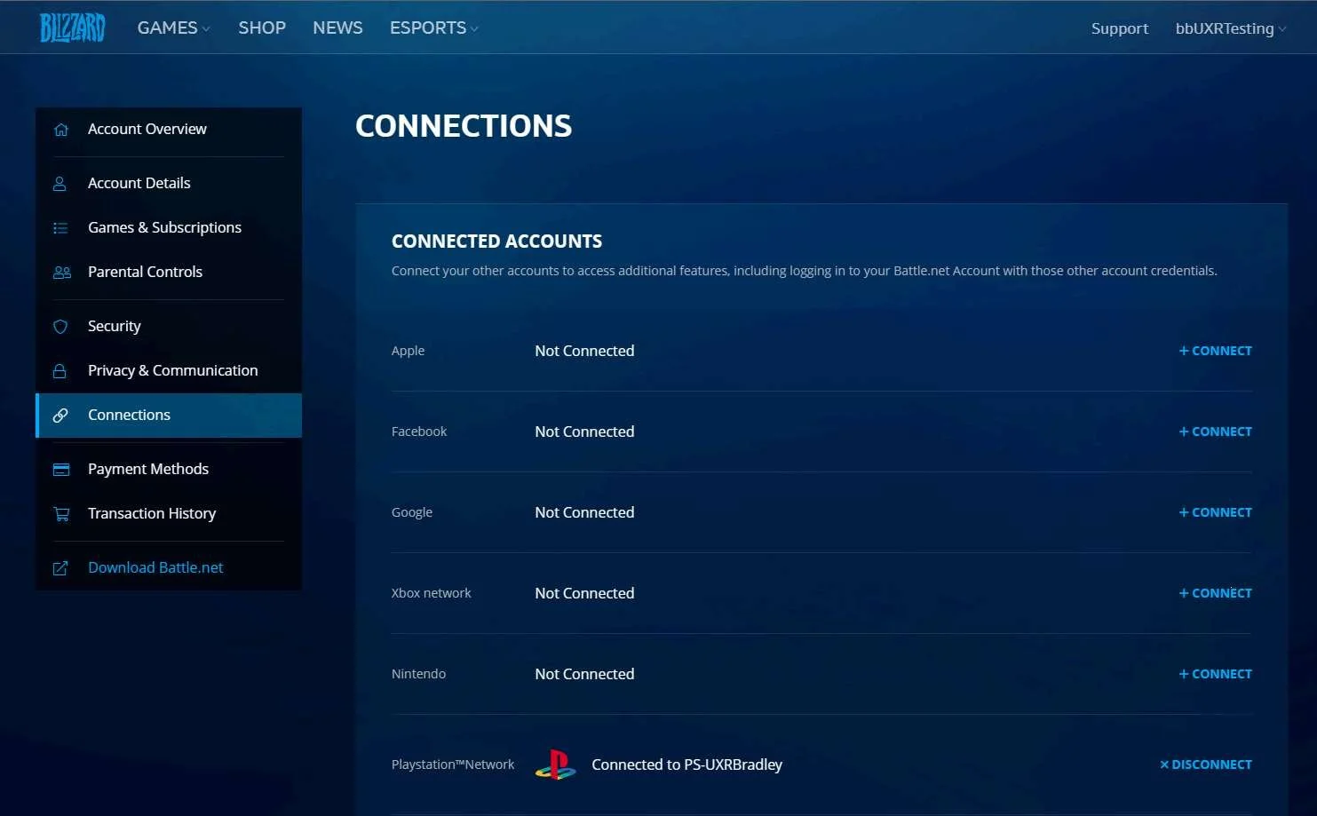Viewport: 1317px width, 816px height.
Task: Open Payment Methods page
Action: (x=169, y=470)
